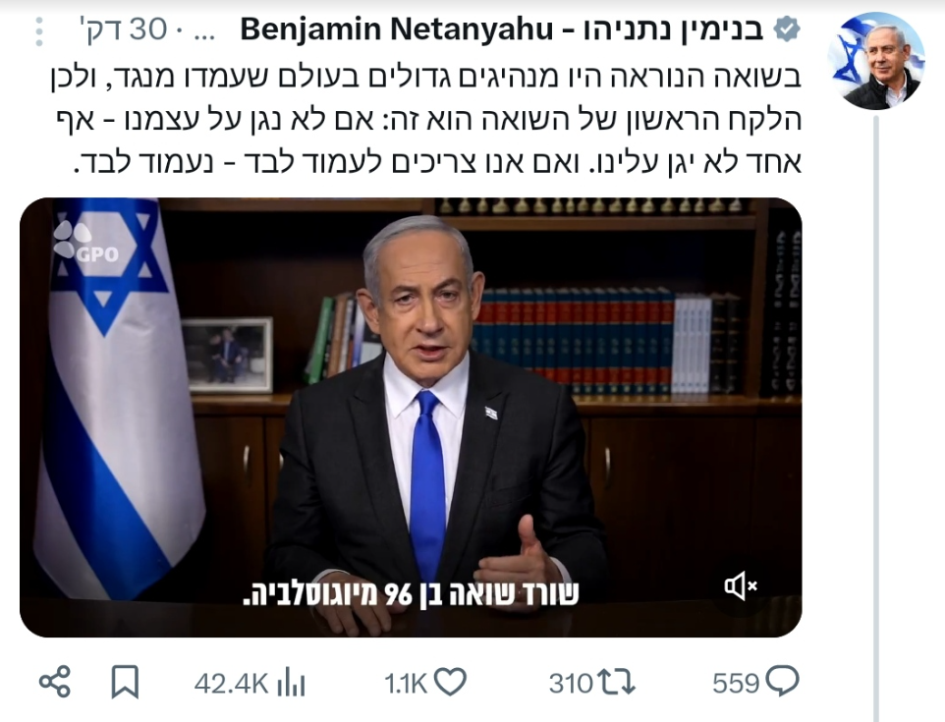Click the GPO watermark on the video

[x=85, y=243]
